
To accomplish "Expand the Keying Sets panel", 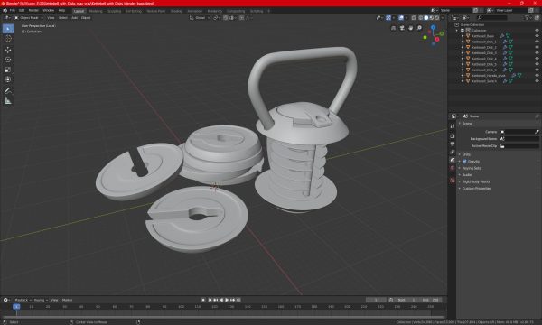I will point(472,168).
